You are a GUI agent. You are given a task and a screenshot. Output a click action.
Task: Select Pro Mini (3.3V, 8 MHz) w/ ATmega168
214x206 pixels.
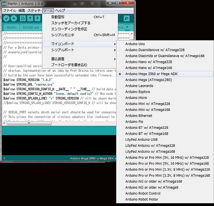tap(165, 175)
